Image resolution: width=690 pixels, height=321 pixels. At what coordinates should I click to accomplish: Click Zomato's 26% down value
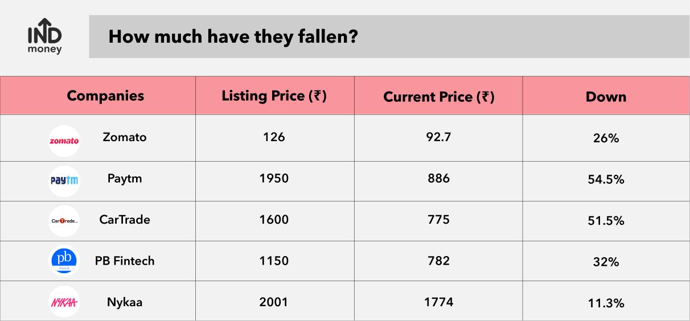click(x=606, y=138)
